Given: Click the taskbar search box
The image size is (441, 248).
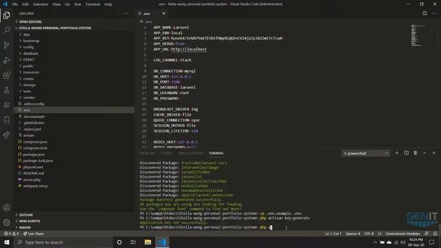Looking at the screenshot, I should click(x=63, y=242).
